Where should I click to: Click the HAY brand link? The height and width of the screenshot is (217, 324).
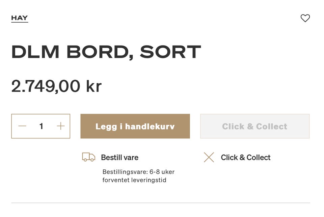point(19,18)
